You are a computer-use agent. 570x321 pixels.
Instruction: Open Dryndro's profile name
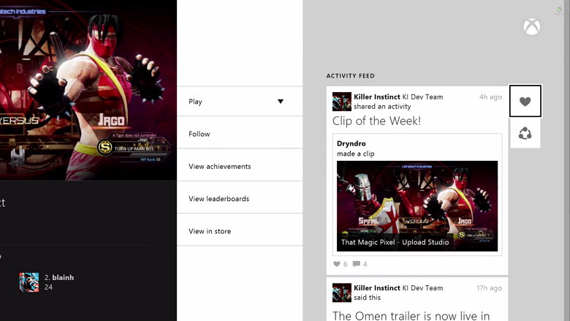[351, 143]
